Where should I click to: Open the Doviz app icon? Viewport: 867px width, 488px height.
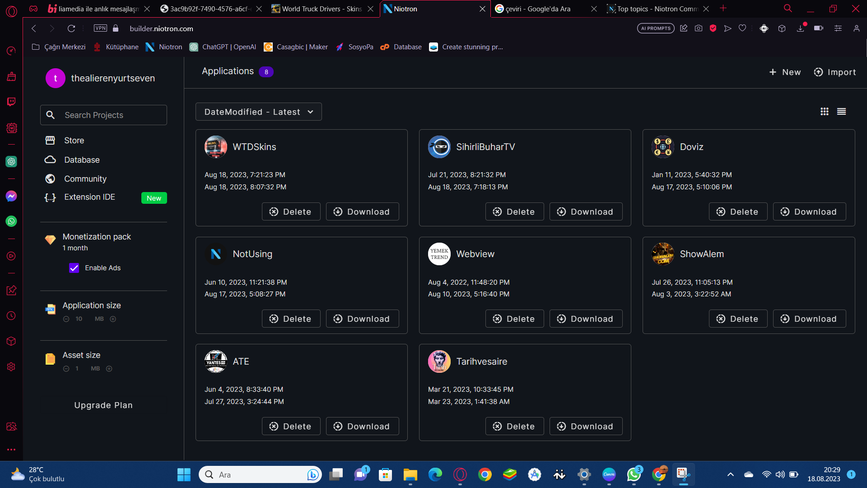click(663, 147)
